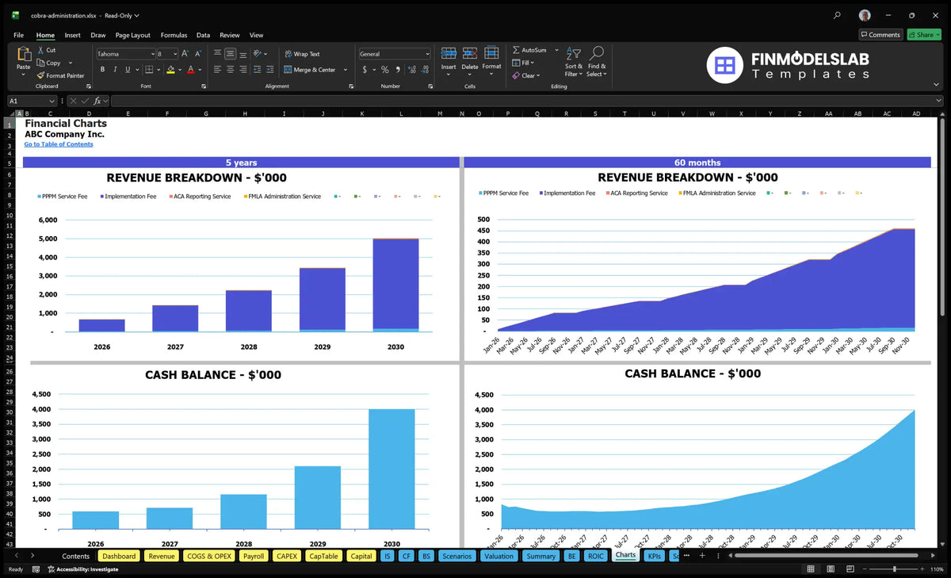Open the Page Layout ribbon tab
Image resolution: width=951 pixels, height=578 pixels.
tap(132, 35)
